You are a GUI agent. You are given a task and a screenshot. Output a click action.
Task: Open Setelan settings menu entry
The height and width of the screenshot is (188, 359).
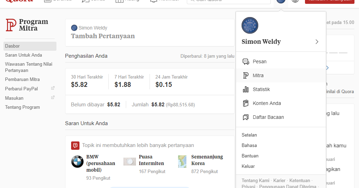(x=249, y=135)
